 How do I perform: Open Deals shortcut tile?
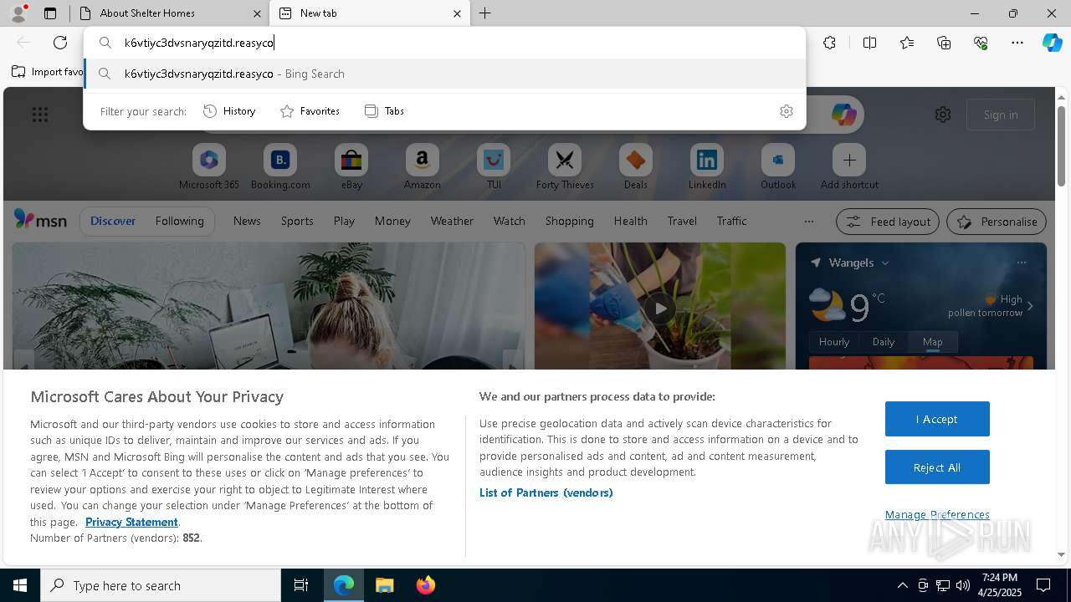click(636, 167)
